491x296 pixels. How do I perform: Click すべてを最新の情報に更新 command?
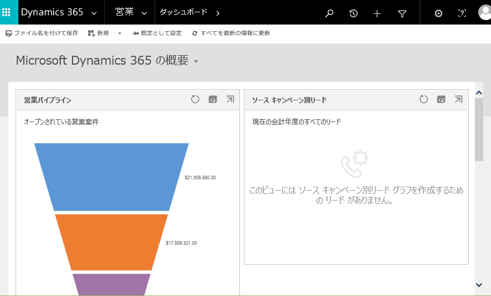(x=231, y=33)
